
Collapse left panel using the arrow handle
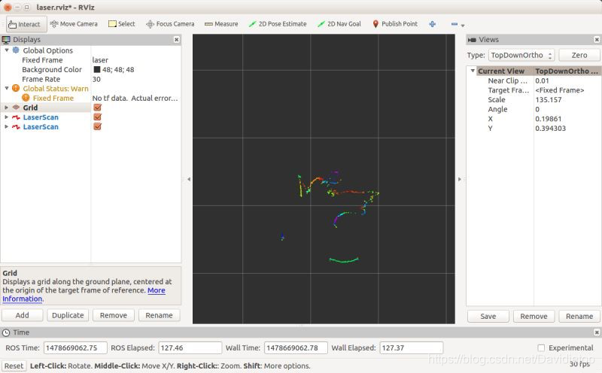pos(189,179)
